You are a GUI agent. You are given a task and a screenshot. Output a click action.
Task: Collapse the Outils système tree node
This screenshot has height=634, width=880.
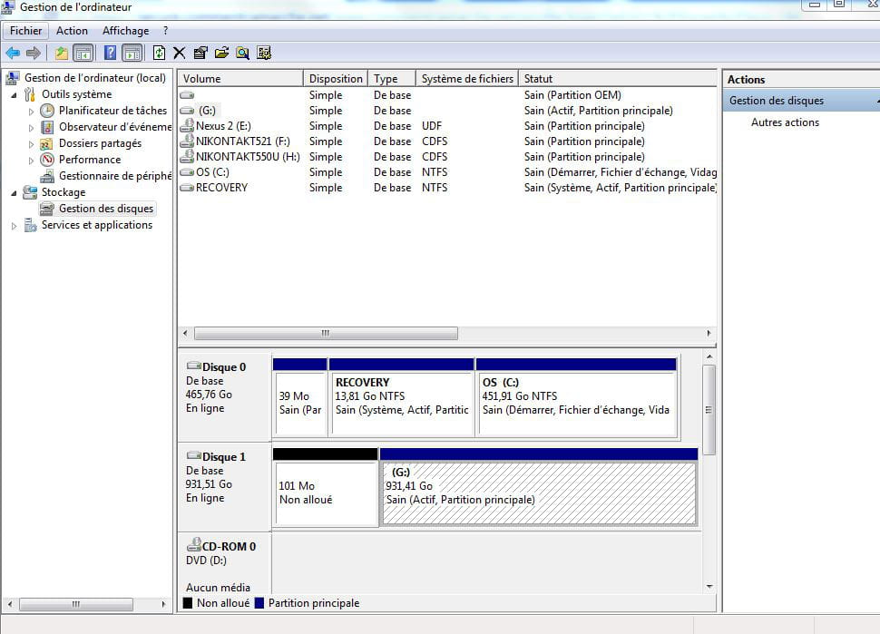tap(14, 94)
